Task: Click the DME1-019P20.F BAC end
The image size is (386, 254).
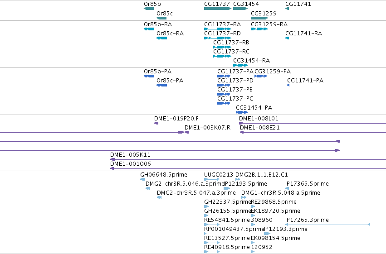Action: (x=156, y=123)
